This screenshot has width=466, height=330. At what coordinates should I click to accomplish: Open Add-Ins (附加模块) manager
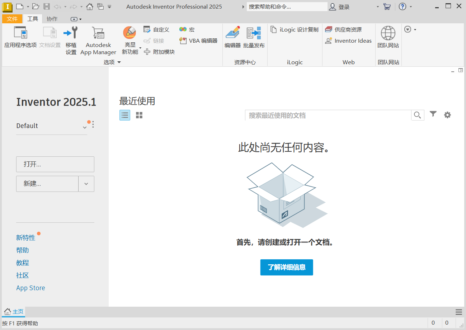[159, 52]
